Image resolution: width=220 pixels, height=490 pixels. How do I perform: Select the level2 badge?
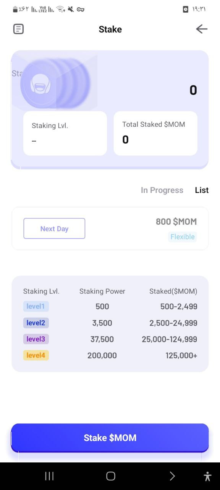(x=36, y=323)
